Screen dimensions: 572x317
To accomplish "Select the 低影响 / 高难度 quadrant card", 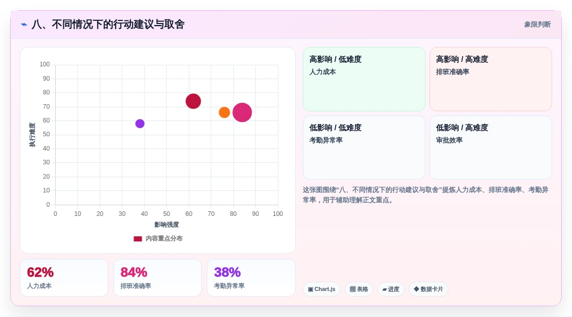I will [x=491, y=148].
